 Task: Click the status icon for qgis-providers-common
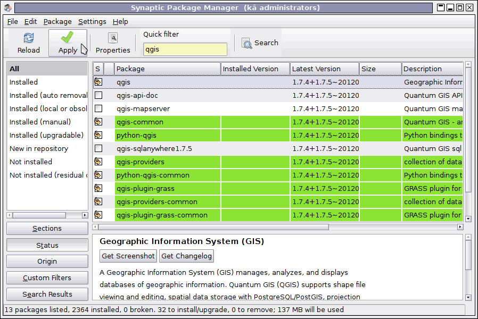pos(98,202)
